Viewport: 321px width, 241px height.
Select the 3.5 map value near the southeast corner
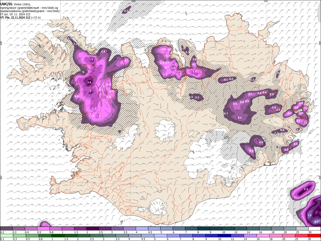tap(309, 215)
